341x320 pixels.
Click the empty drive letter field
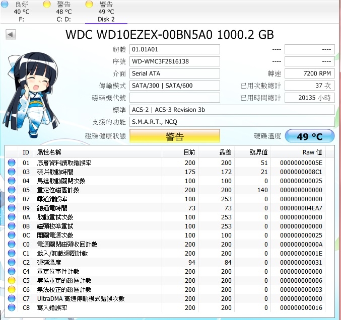pos(175,98)
